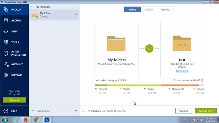Viewport: 219px width, 123px height.
Task: Click the network icon in system tray
Action: tap(198, 120)
